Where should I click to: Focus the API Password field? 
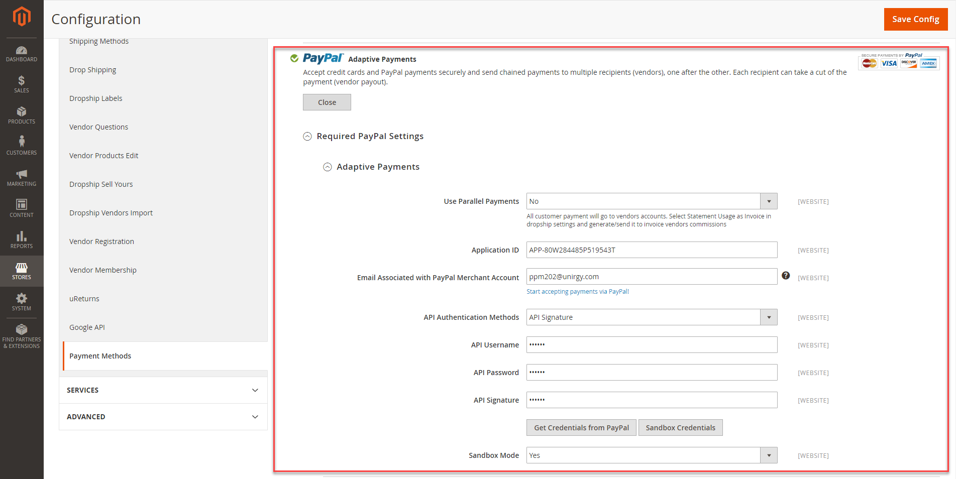(x=652, y=373)
